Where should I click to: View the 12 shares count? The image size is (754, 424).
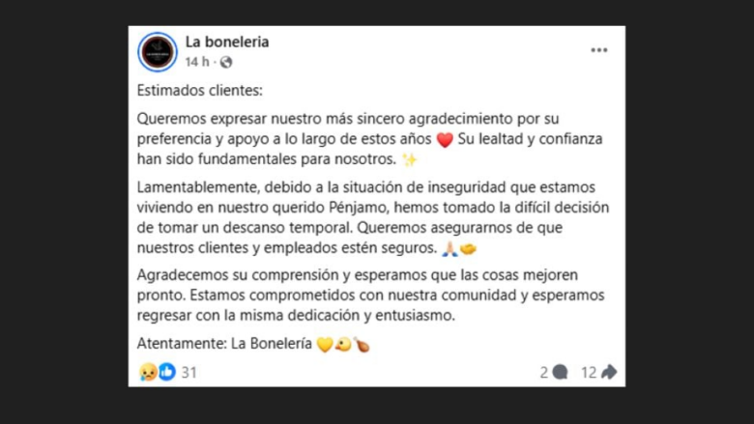coord(588,372)
